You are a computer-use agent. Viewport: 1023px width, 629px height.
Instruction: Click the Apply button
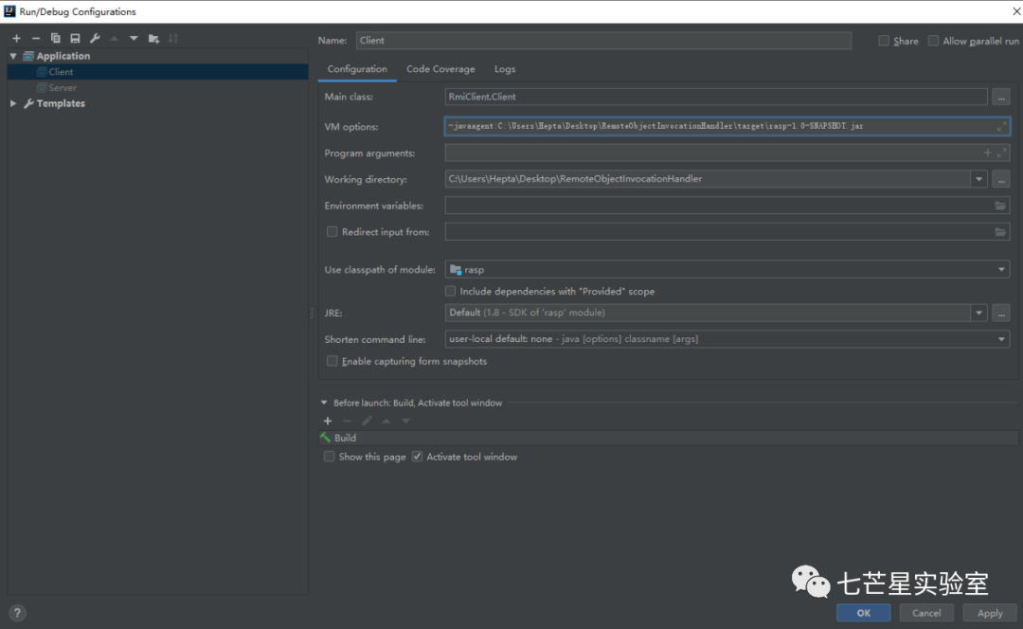tap(990, 613)
